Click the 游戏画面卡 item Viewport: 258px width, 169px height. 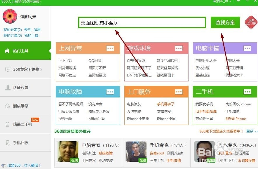tap(166, 75)
